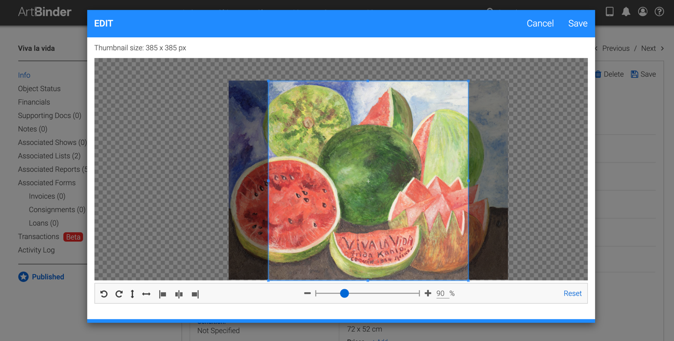Decrease zoom with minus icon
The image size is (674, 341).
307,293
